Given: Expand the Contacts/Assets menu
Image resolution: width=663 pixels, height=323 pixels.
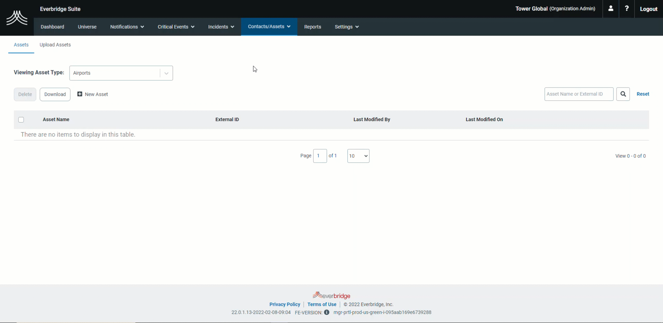Looking at the screenshot, I should pyautogui.click(x=269, y=27).
